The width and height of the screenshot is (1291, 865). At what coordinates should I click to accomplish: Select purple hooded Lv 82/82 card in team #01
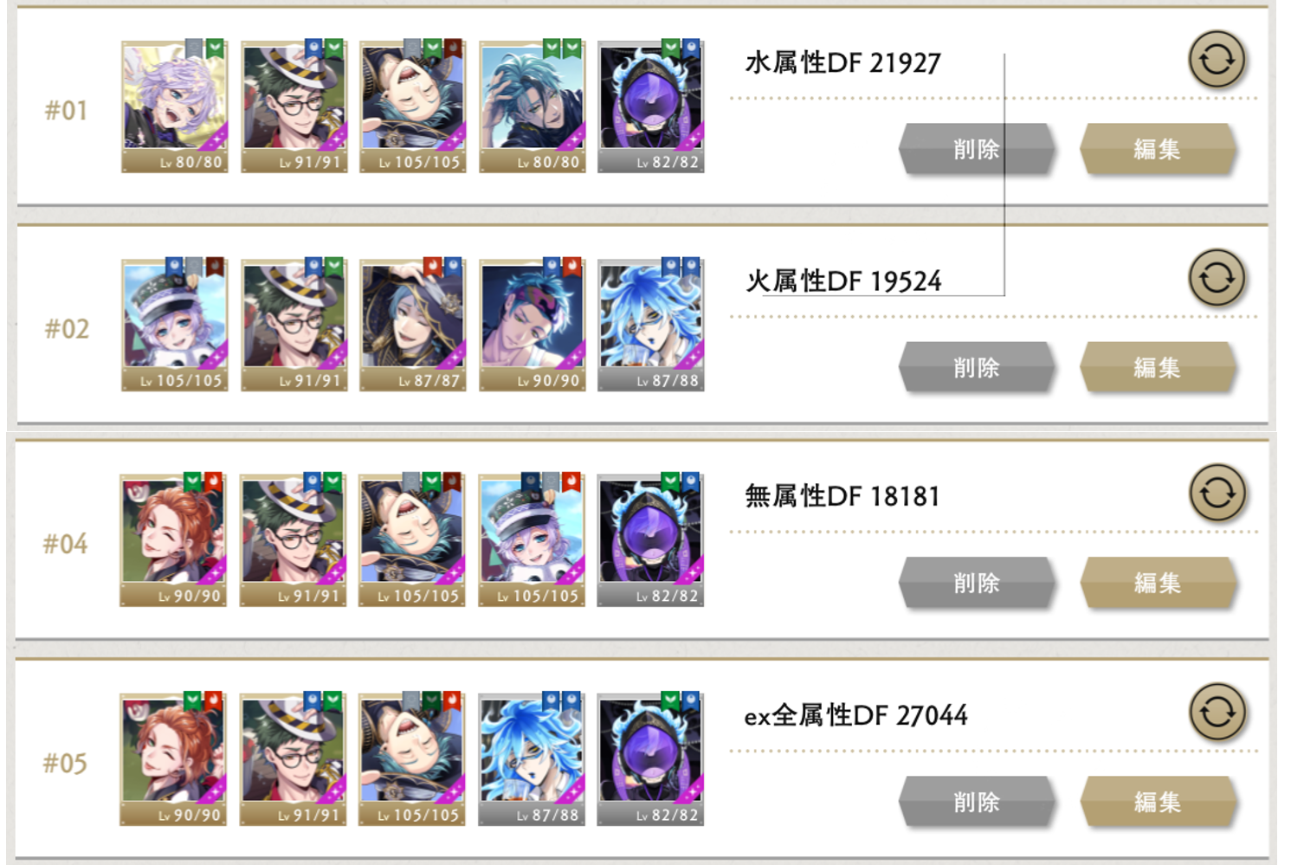(x=651, y=107)
